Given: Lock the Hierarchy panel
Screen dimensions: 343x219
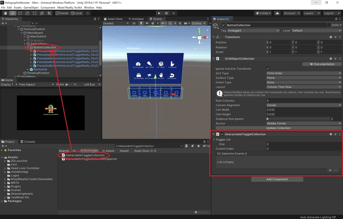Looking at the screenshot, I should [x=95, y=19].
